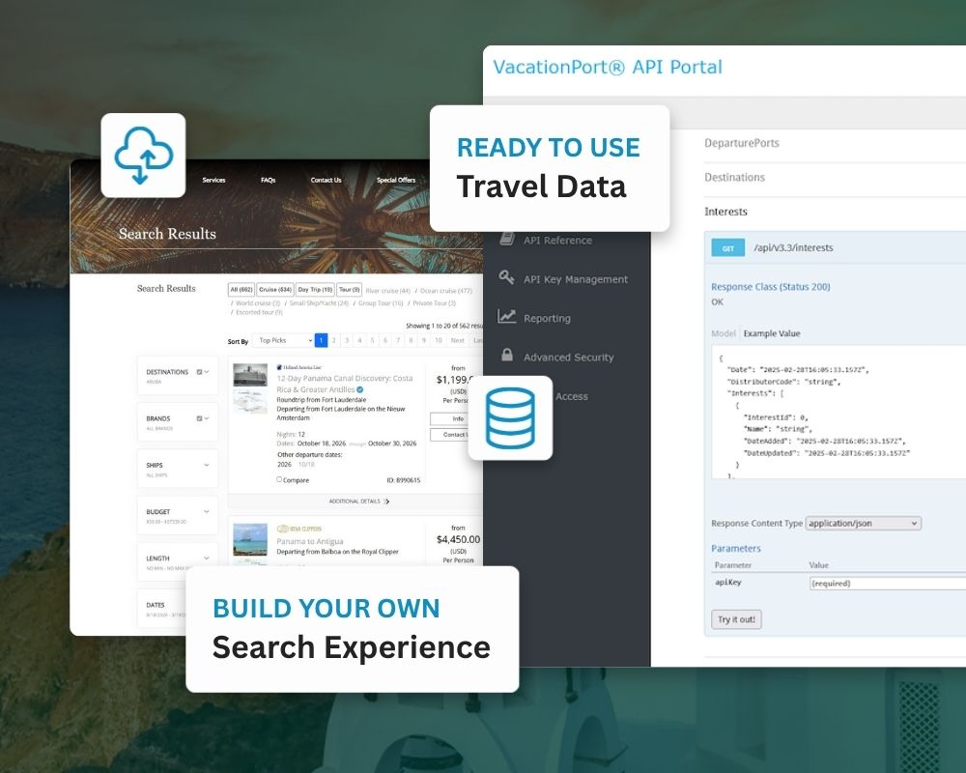Switch to the Model tab in response
This screenshot has width=966, height=773.
click(724, 333)
